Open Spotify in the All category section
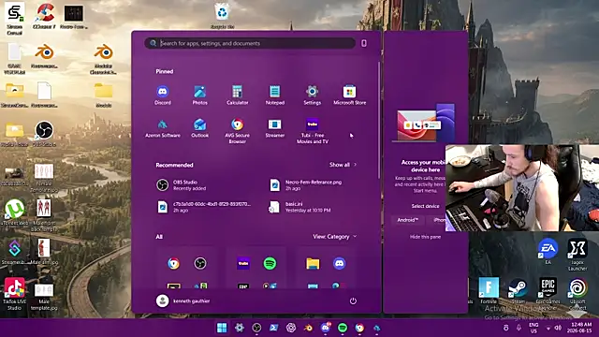The image size is (599, 337). (270, 263)
